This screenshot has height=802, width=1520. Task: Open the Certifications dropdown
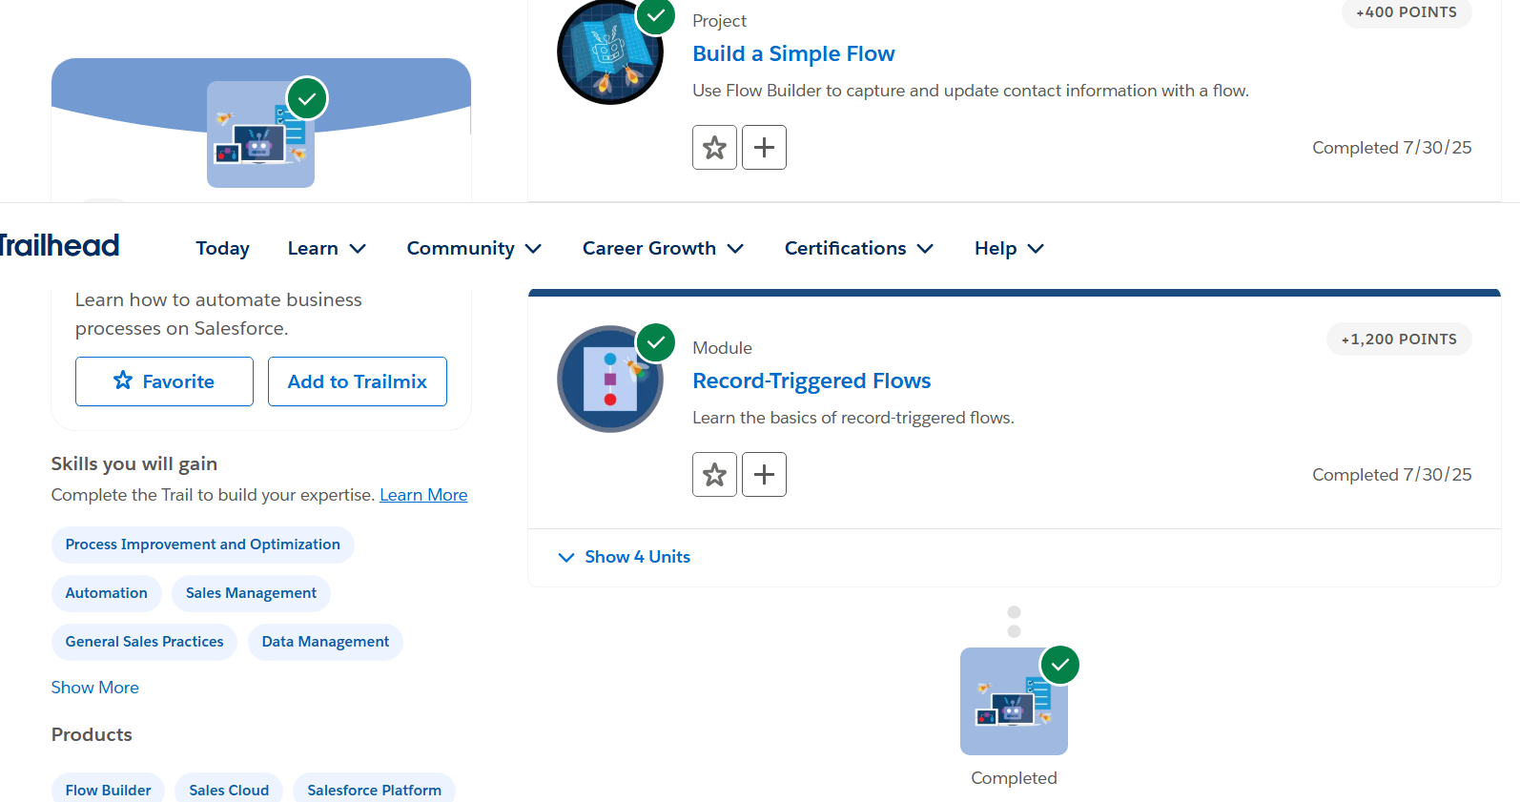coord(857,248)
